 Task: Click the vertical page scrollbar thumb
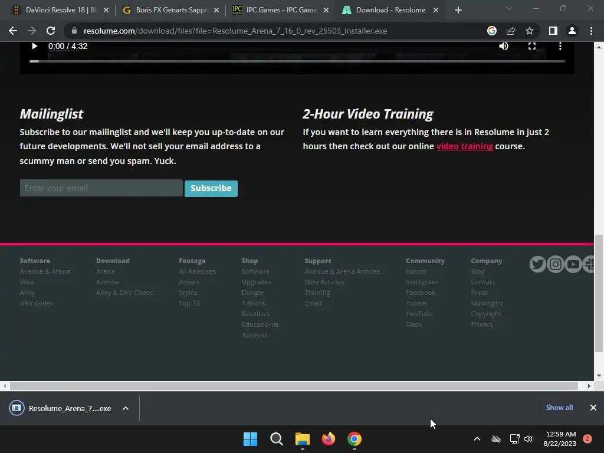tap(599, 294)
